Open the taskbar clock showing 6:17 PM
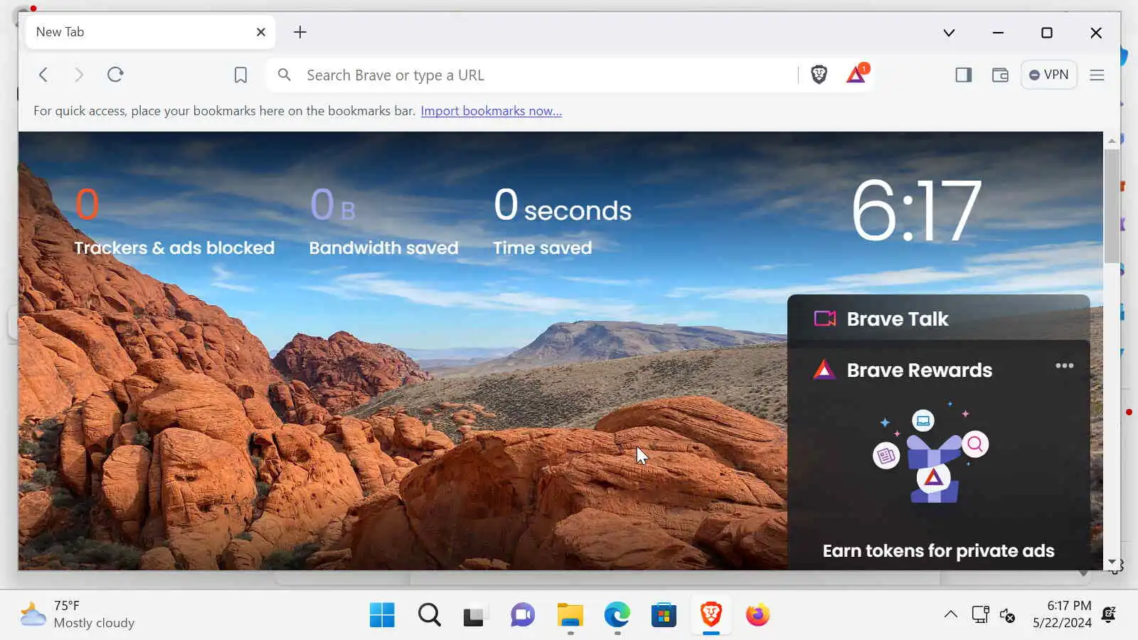 (x=1062, y=614)
